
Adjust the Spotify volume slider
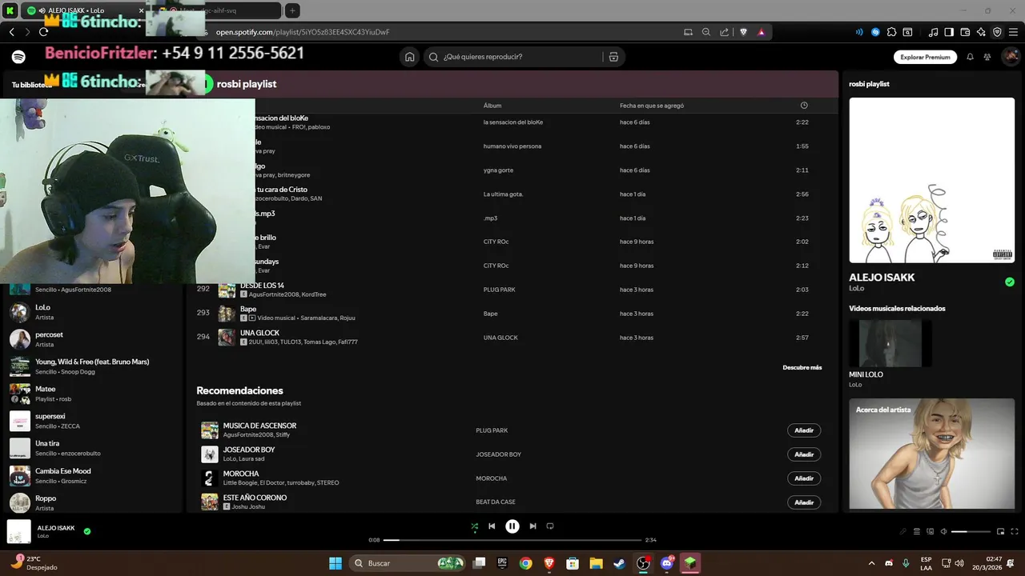pos(971,531)
